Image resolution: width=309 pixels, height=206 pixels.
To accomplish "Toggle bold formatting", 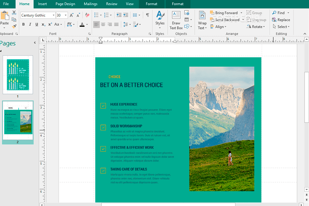I will coord(23,24).
